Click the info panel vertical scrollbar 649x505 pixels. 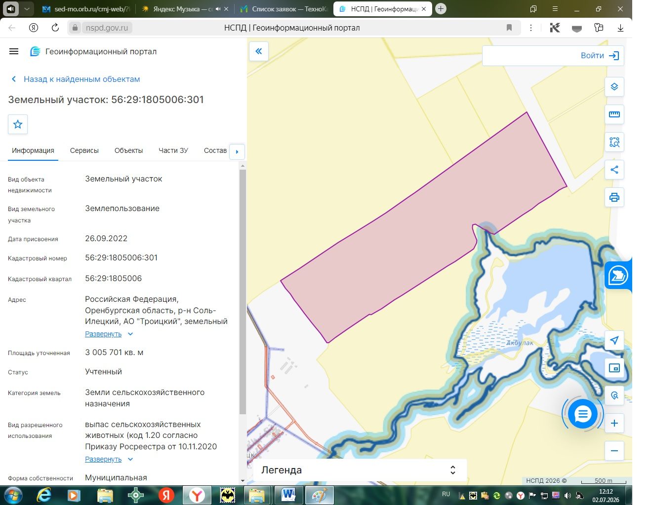click(x=243, y=291)
